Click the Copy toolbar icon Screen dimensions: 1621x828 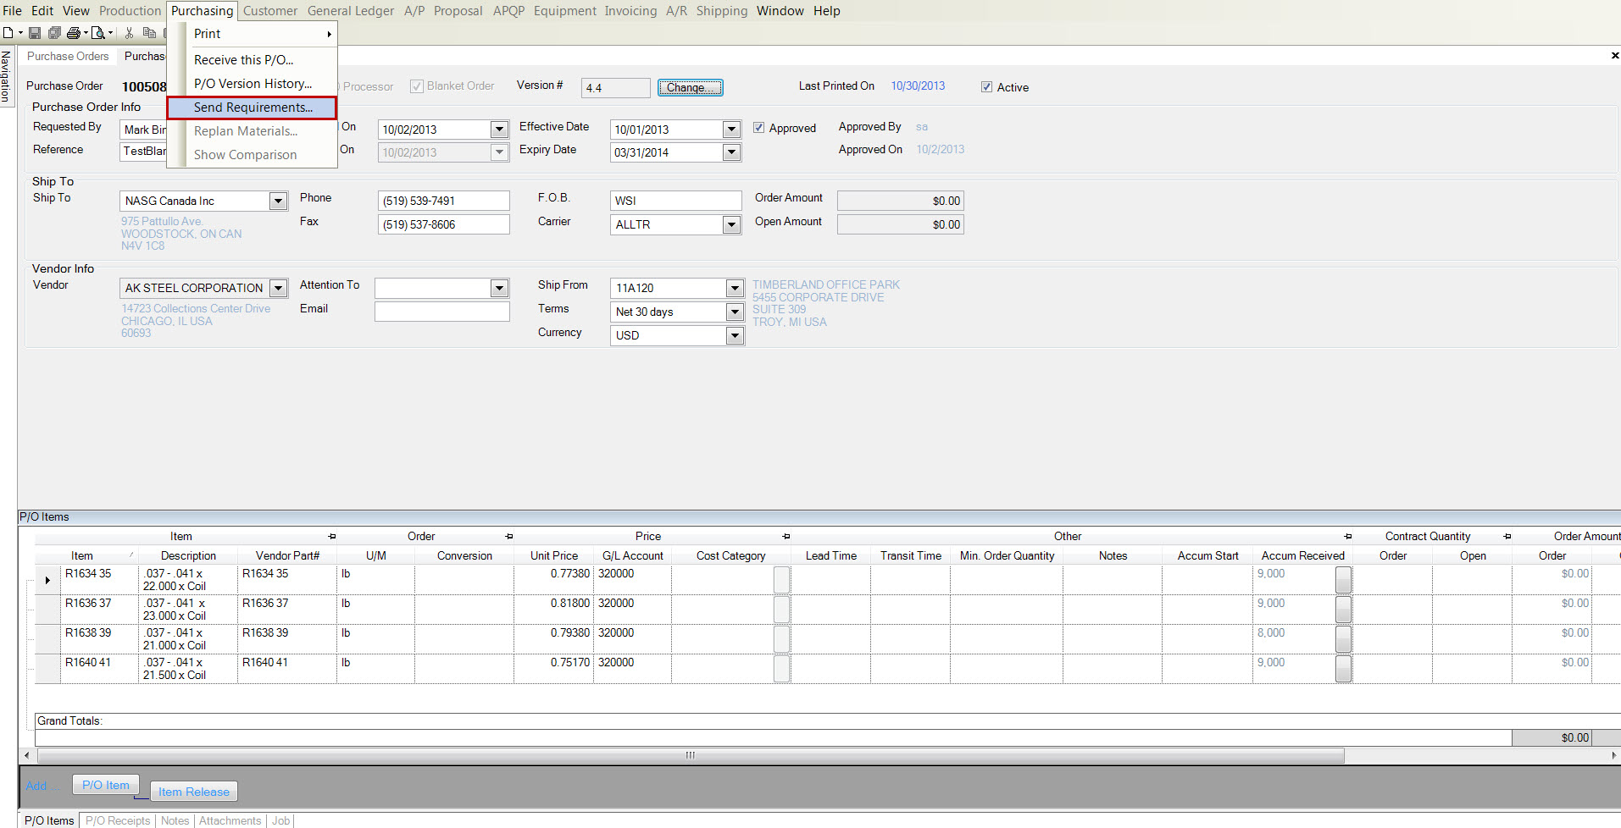coord(149,33)
